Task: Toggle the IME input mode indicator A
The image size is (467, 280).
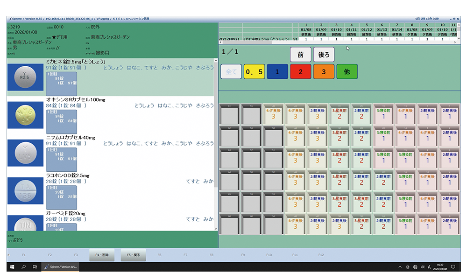Action: pos(429,267)
